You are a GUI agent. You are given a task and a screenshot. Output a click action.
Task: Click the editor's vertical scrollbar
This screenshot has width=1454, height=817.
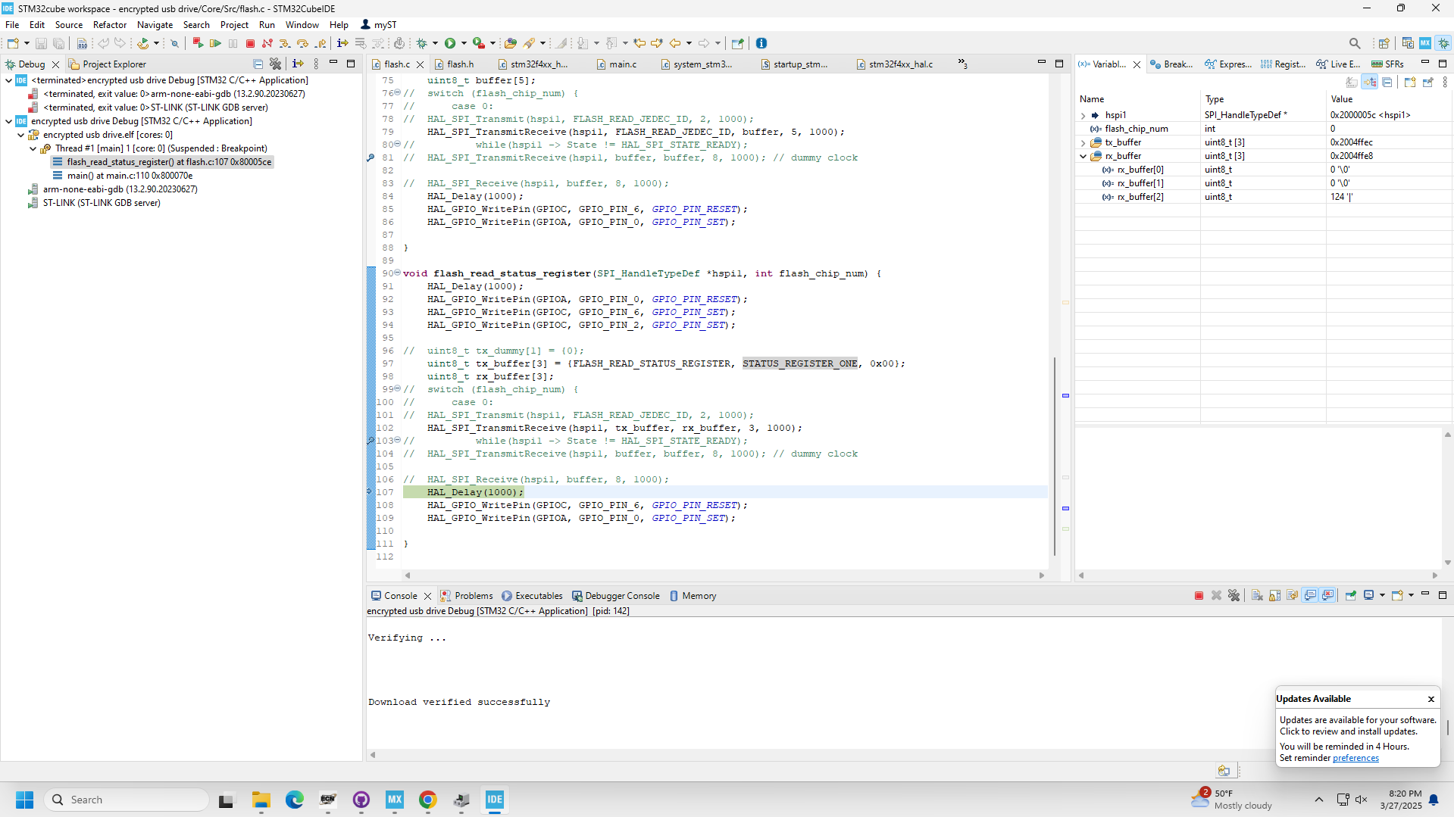click(1054, 454)
